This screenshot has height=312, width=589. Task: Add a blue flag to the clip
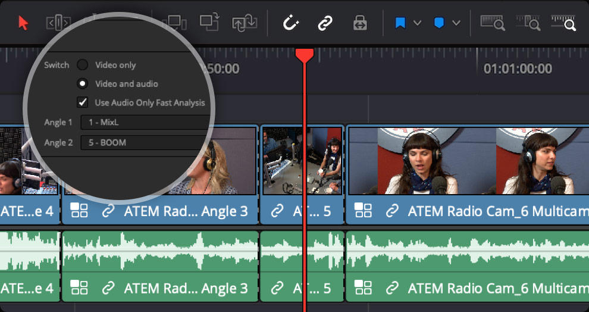click(x=400, y=23)
